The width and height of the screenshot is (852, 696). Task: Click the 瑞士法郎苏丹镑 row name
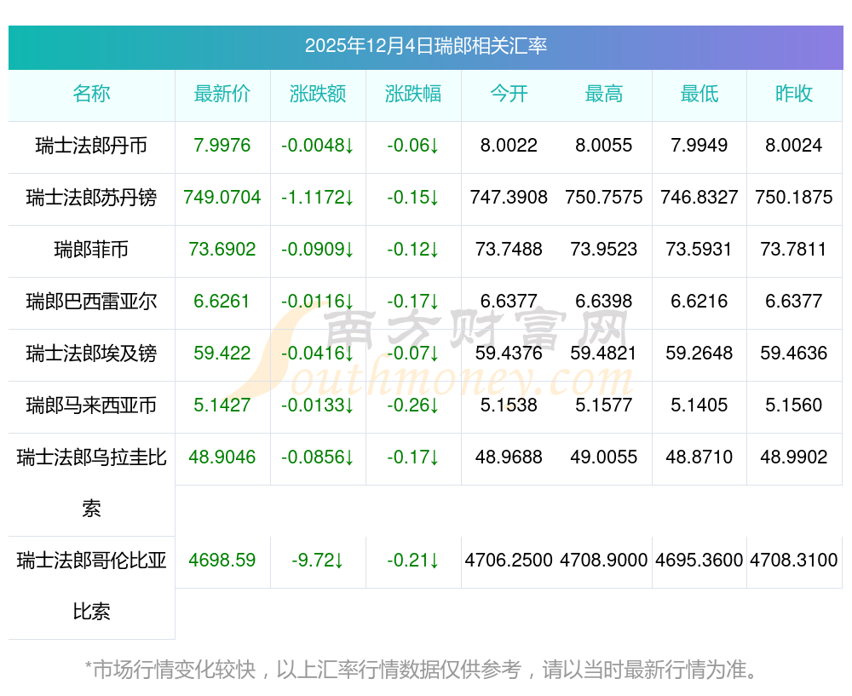coord(91,198)
